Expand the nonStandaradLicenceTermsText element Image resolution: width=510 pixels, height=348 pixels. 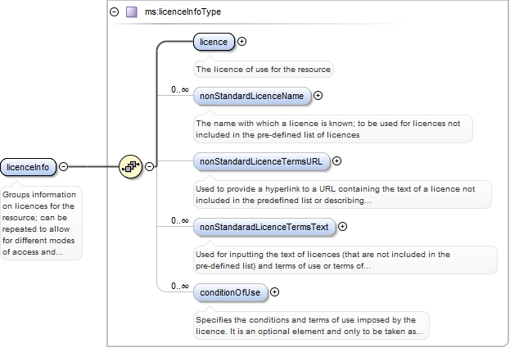tap(342, 226)
